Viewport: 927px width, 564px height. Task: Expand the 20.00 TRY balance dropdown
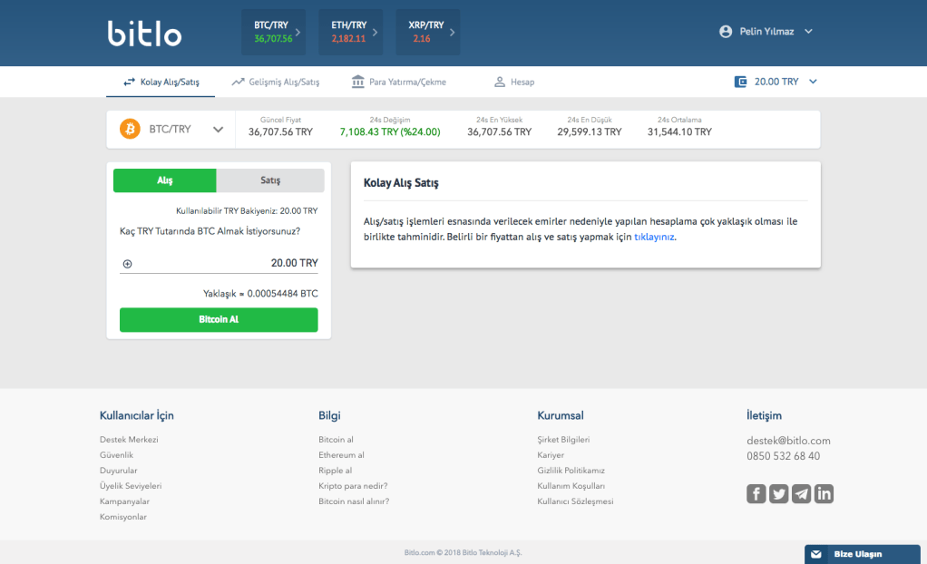tap(813, 82)
